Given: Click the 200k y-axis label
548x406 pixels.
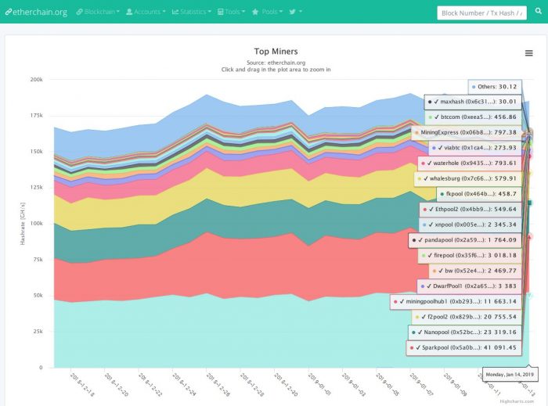Looking at the screenshot, I should [x=36, y=80].
